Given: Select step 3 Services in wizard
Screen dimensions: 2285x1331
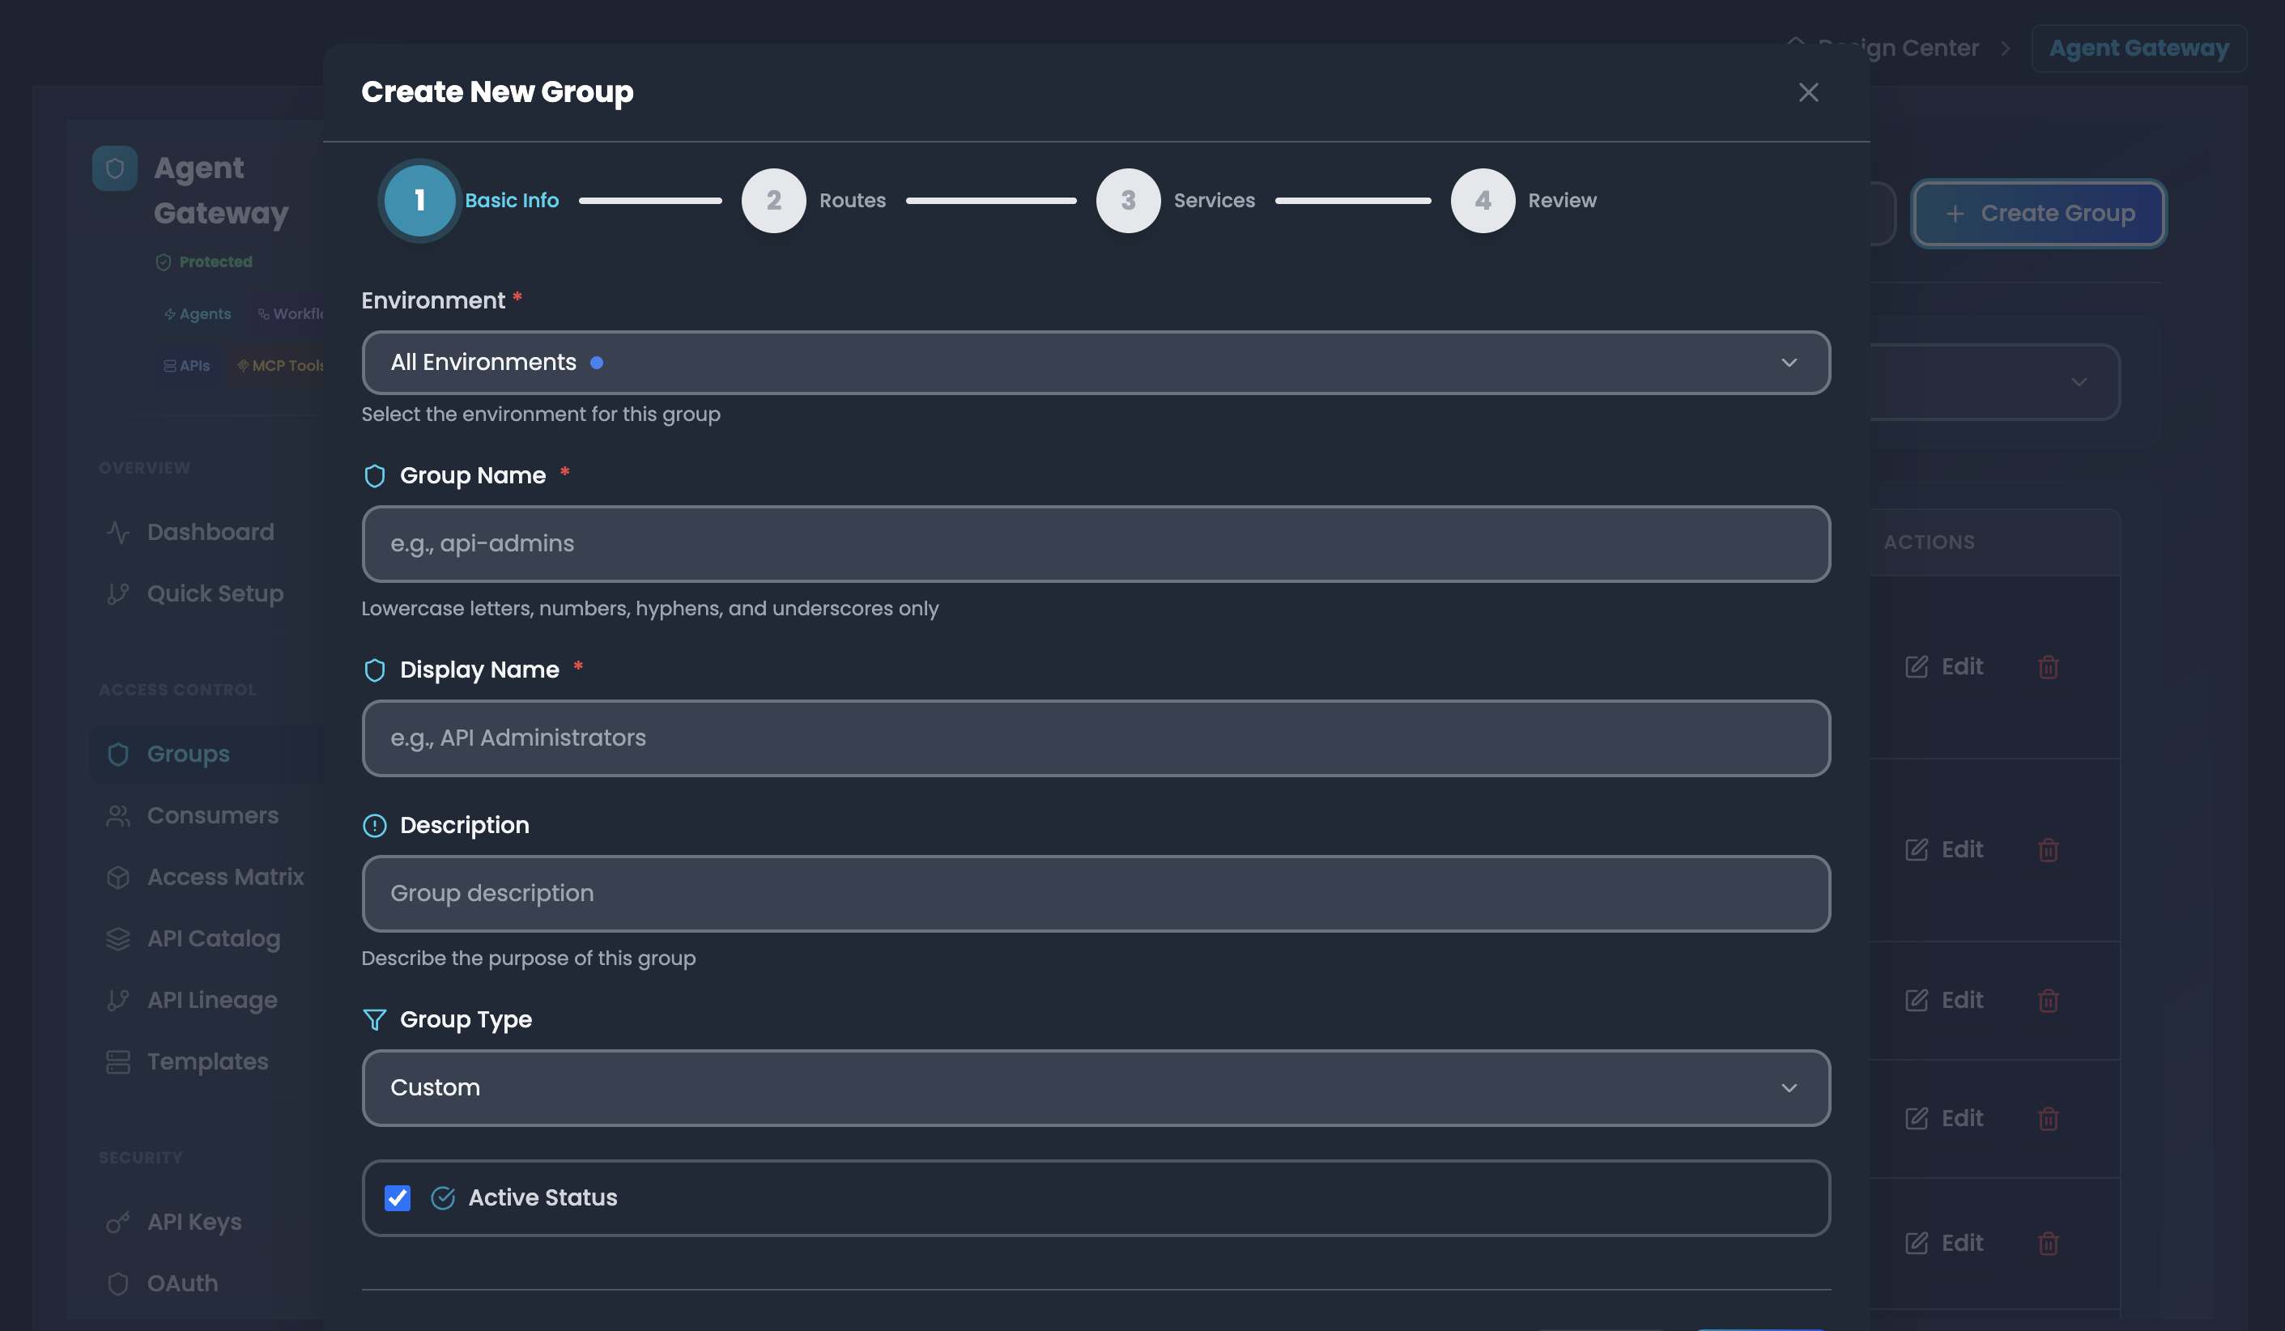Looking at the screenshot, I should (1128, 200).
